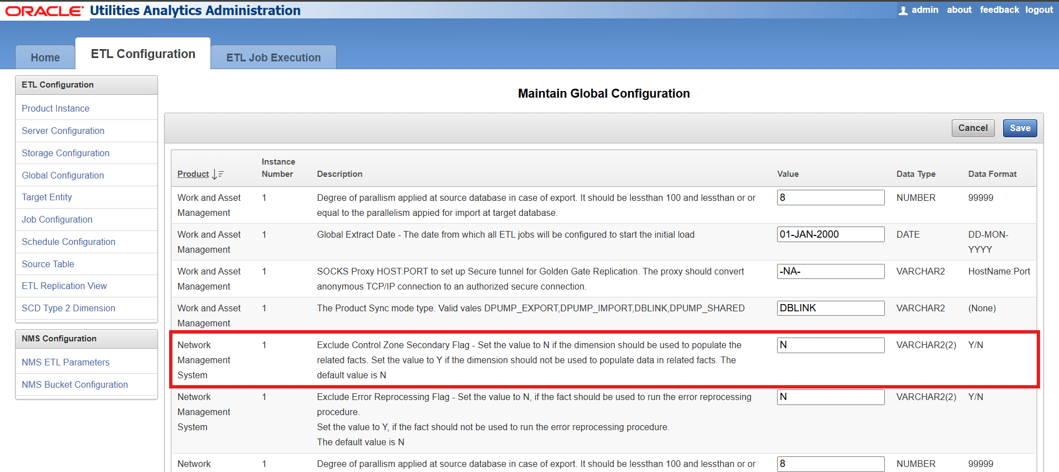Click the Instance Number column header
The height and width of the screenshot is (472, 1059).
click(x=278, y=168)
